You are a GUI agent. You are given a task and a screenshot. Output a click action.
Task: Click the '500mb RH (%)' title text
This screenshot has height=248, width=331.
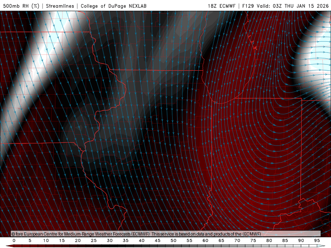(21, 6)
